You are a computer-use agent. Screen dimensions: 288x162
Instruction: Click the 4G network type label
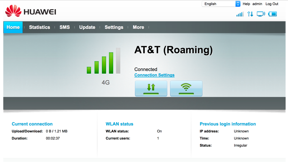(106, 82)
